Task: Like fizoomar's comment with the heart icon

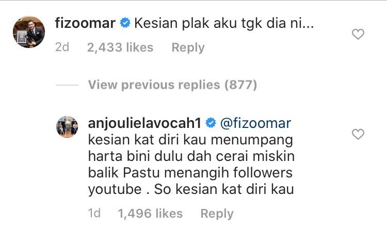Action: tap(358, 34)
